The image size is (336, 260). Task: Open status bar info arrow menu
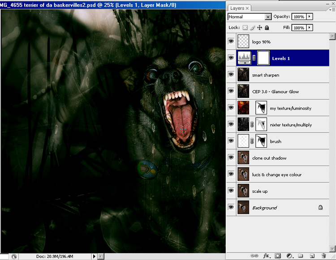pyautogui.click(x=94, y=256)
